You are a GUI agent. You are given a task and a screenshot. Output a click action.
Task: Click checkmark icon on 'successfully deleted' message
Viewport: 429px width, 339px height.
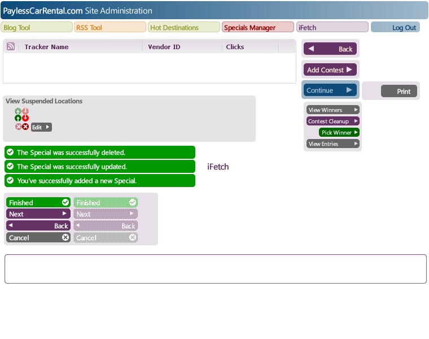(x=10, y=152)
